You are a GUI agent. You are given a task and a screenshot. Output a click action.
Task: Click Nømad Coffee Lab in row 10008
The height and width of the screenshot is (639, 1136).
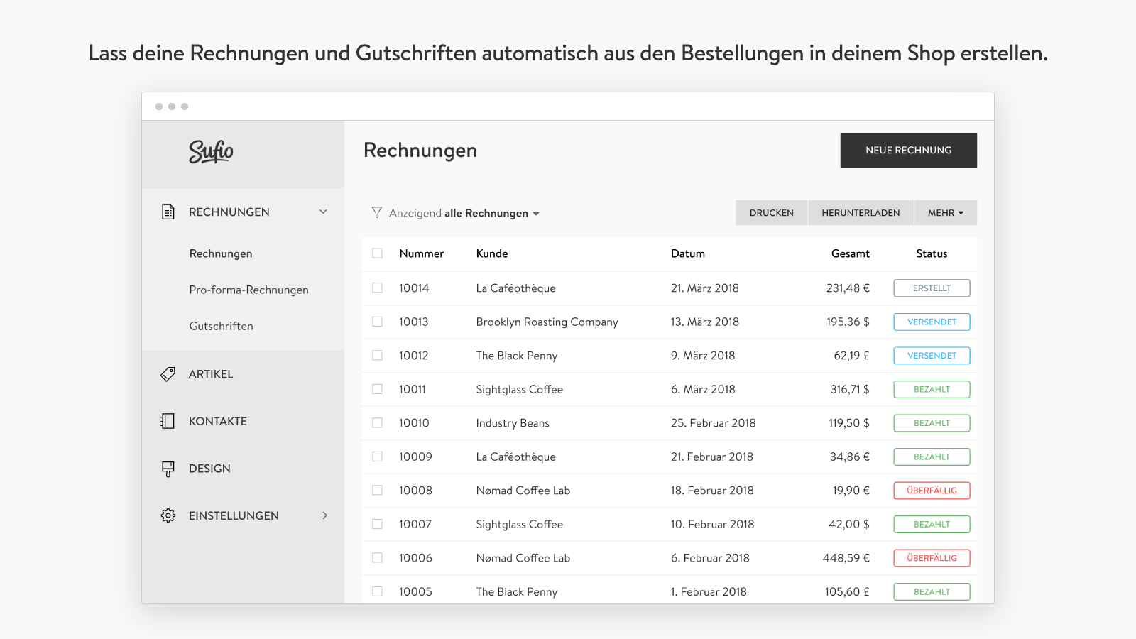(x=523, y=490)
